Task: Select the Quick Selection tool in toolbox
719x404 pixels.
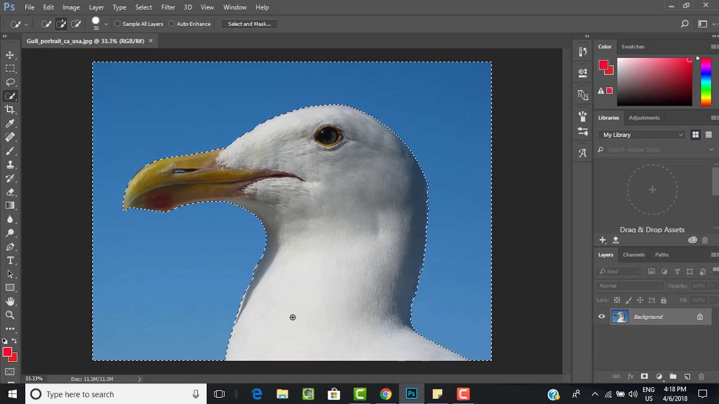Action: (10, 96)
